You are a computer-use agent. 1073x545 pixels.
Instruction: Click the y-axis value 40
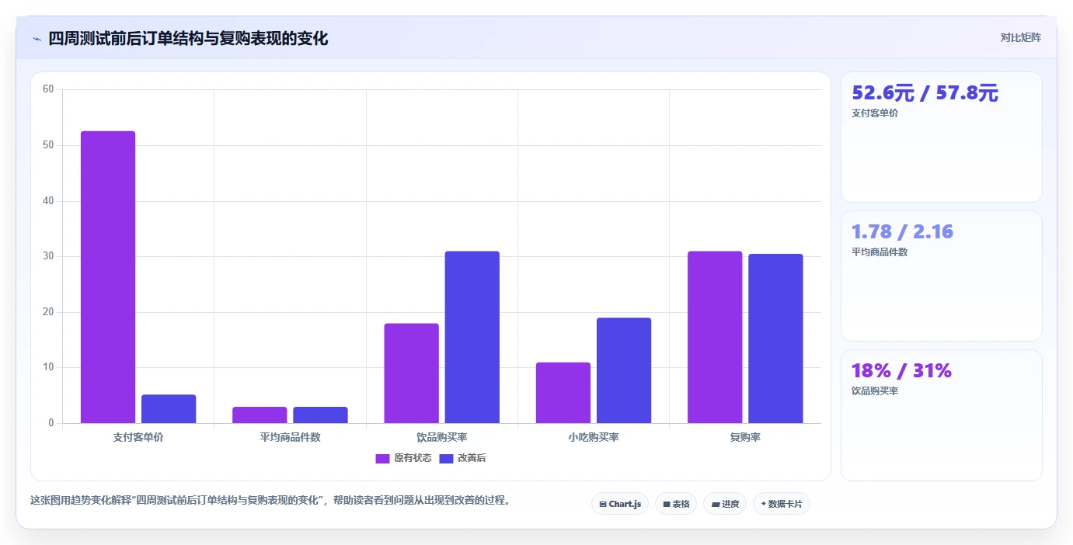click(48, 201)
